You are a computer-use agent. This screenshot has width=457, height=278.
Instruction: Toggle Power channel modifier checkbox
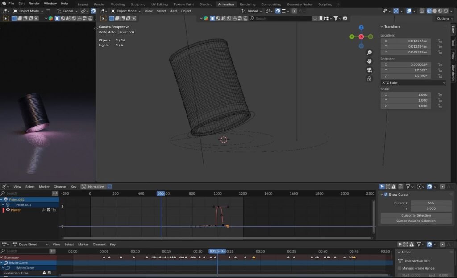pyautogui.click(x=49, y=210)
